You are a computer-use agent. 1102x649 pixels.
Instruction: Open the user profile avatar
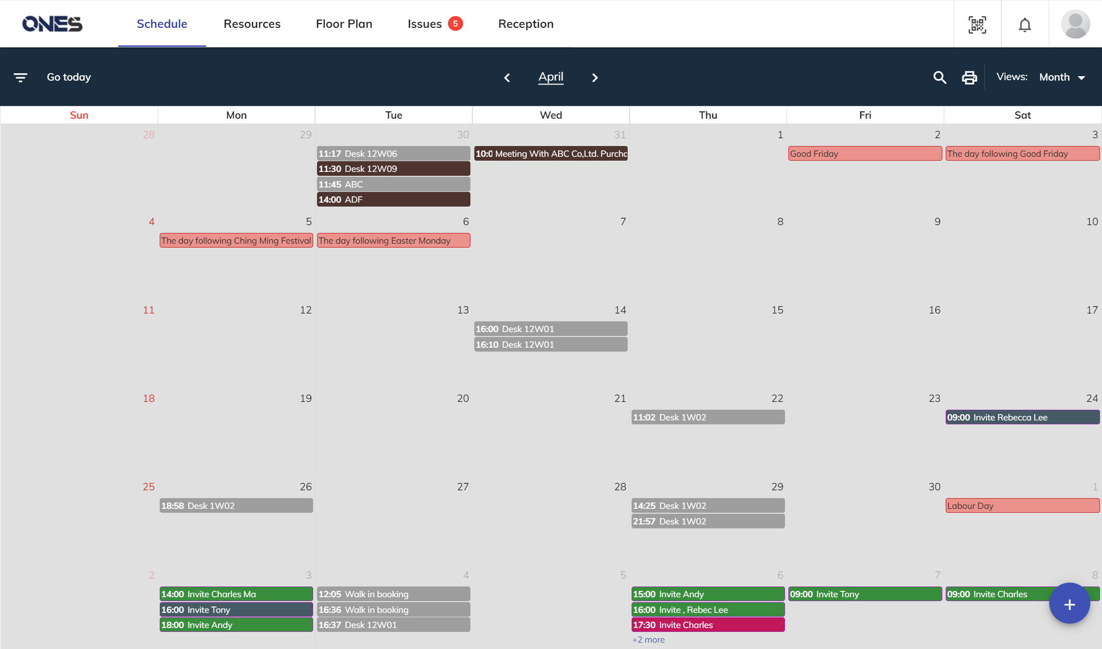1075,24
